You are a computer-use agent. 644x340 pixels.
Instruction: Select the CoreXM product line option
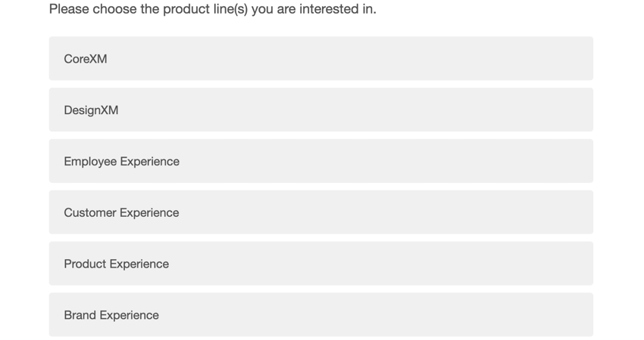point(320,58)
